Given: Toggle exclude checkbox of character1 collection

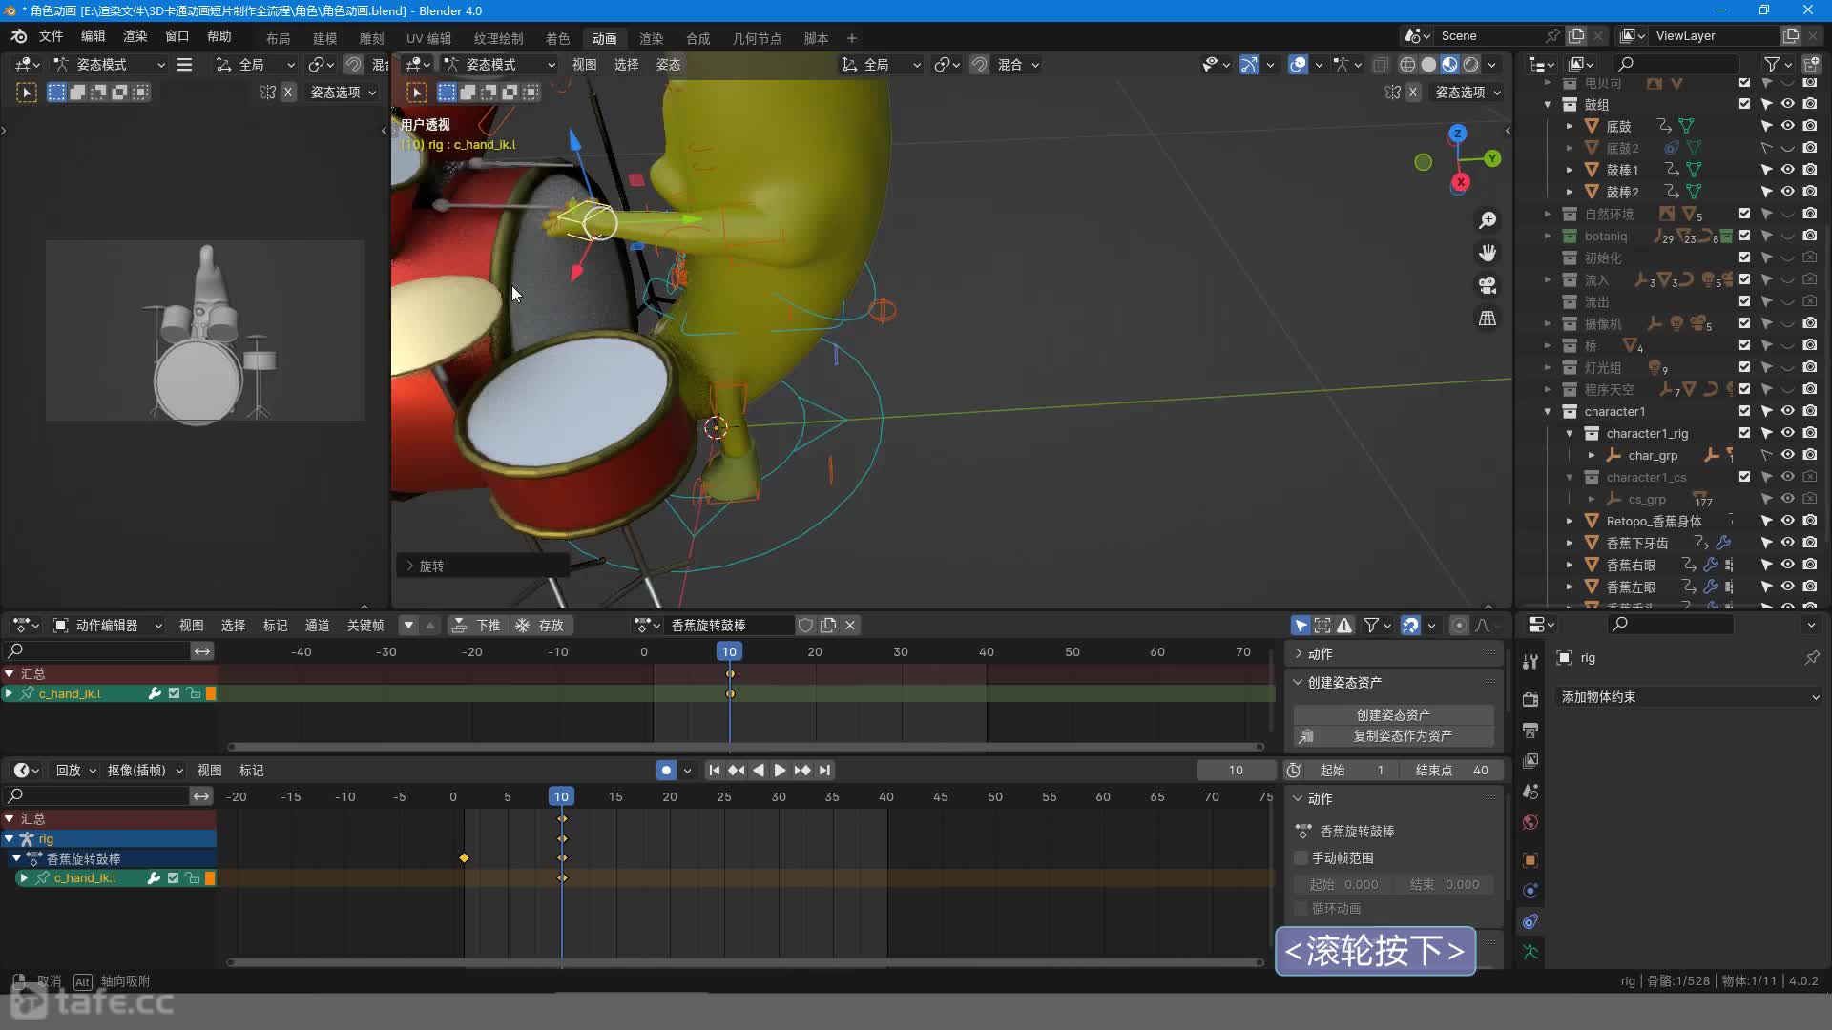Looking at the screenshot, I should [x=1744, y=411].
